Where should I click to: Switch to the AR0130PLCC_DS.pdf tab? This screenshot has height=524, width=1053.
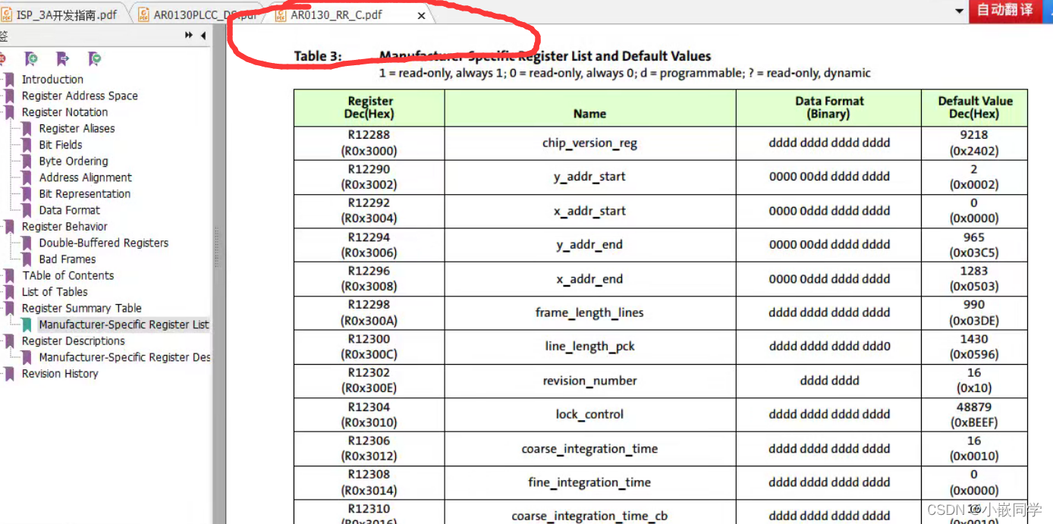click(199, 14)
